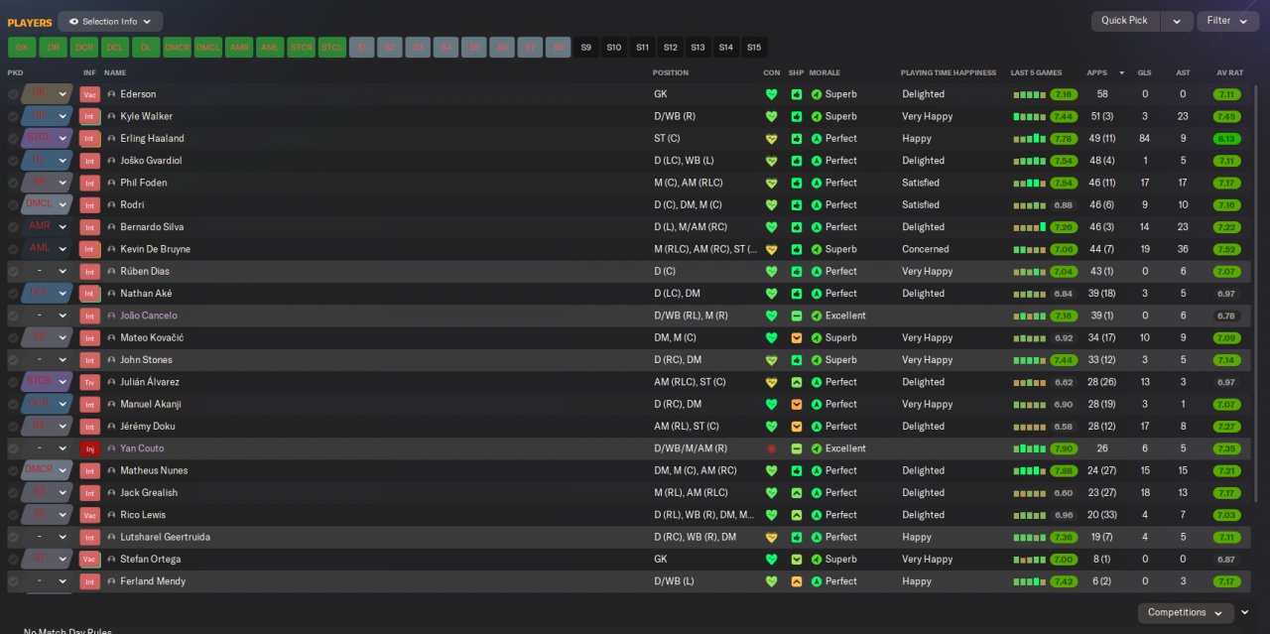
Task: Click Matheus Nunes's last 5 games form bars
Action: (1030, 470)
